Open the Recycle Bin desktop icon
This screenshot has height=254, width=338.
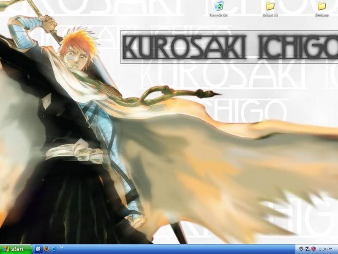coord(219,6)
